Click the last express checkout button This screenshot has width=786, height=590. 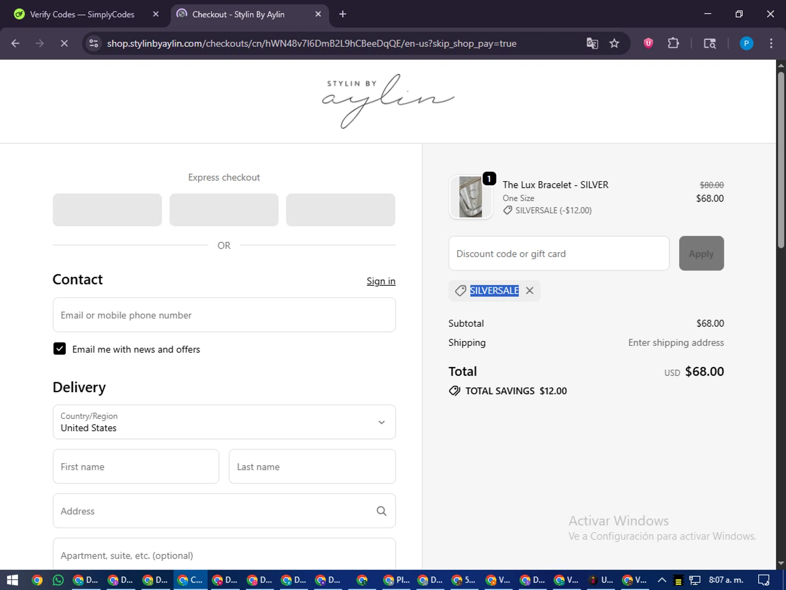(341, 210)
